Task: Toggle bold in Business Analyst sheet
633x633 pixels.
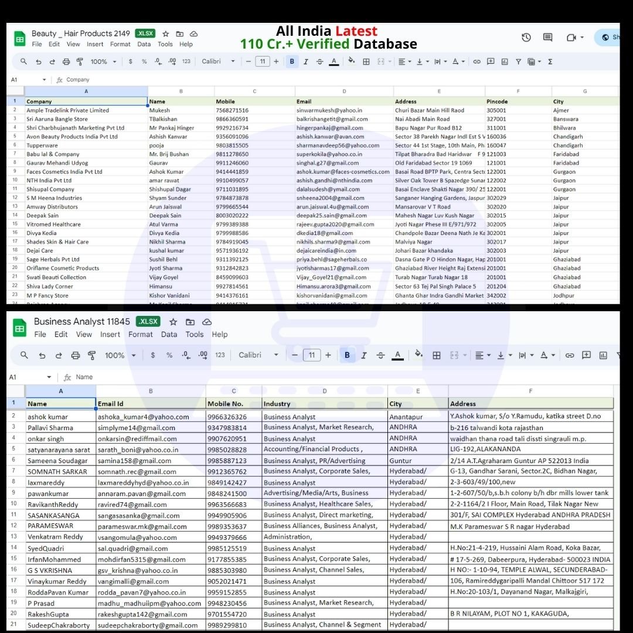Action: pos(347,355)
